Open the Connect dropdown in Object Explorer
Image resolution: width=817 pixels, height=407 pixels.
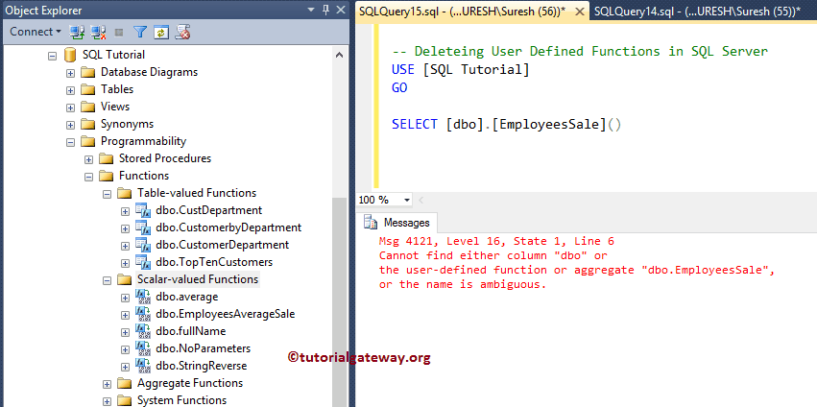point(36,32)
